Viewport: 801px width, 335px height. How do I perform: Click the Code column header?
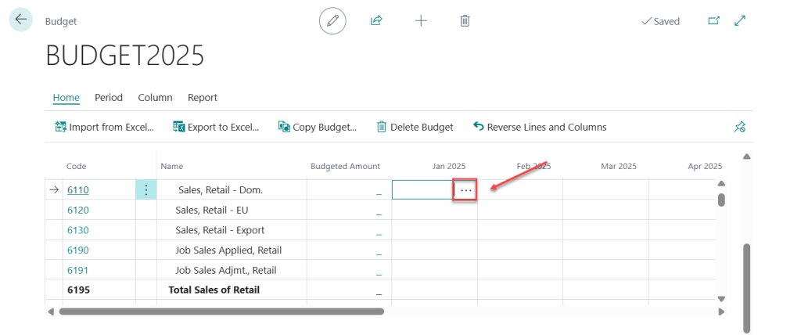77,166
